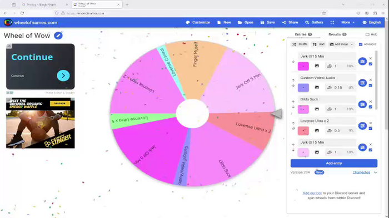Screen dimensions: 389x218
Task: Open the Customize palette option
Action: coord(198,22)
